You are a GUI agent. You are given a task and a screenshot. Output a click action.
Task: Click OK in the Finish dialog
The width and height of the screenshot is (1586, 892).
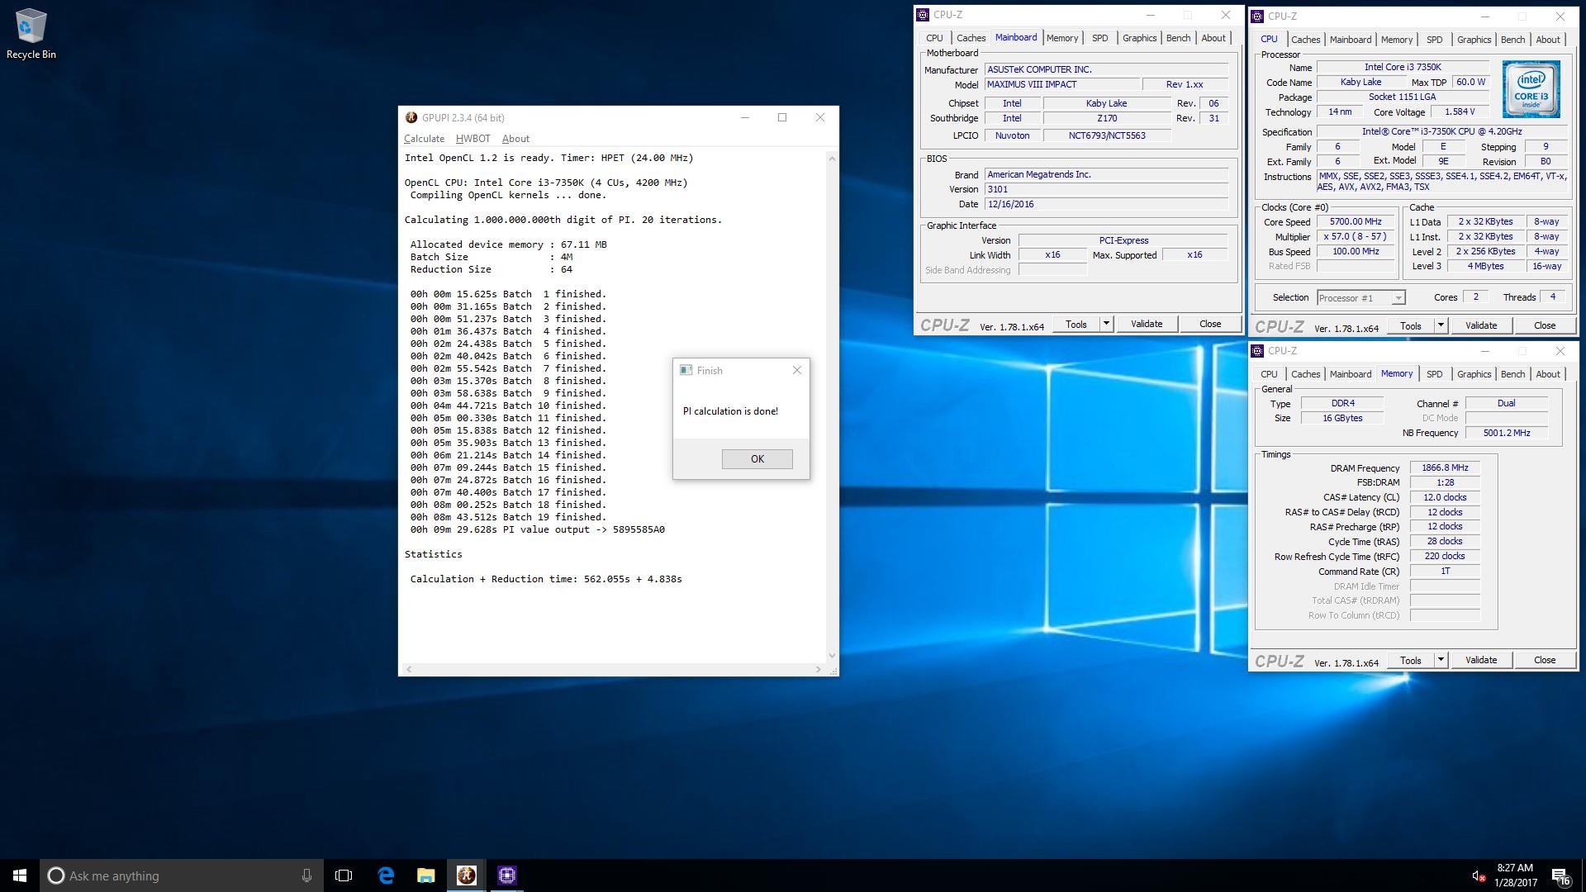(757, 459)
